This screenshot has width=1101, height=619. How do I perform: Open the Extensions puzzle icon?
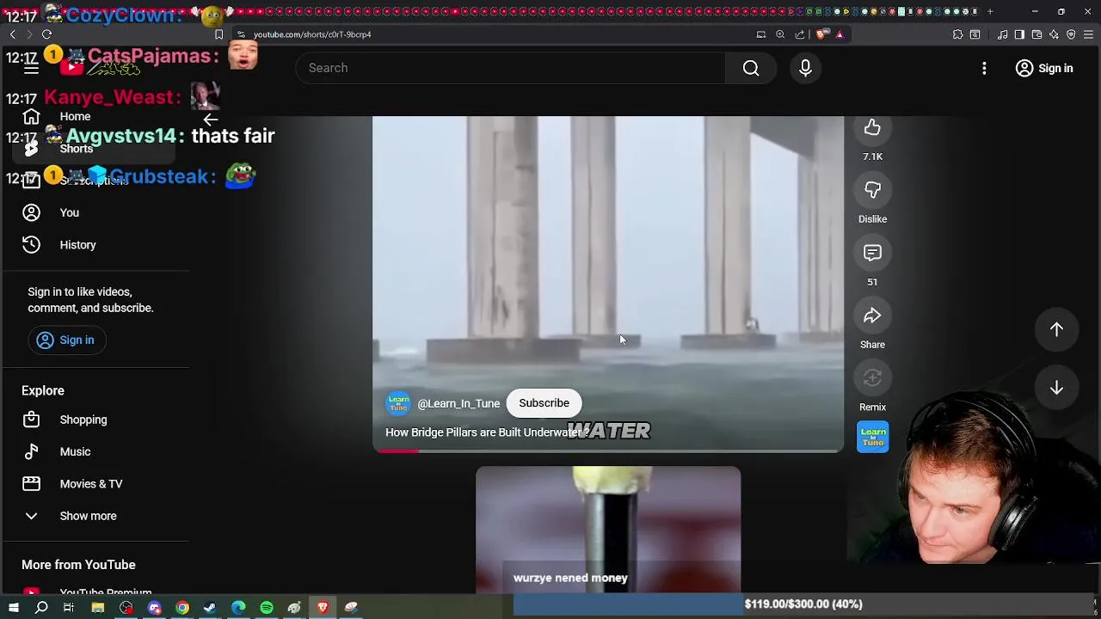(957, 34)
